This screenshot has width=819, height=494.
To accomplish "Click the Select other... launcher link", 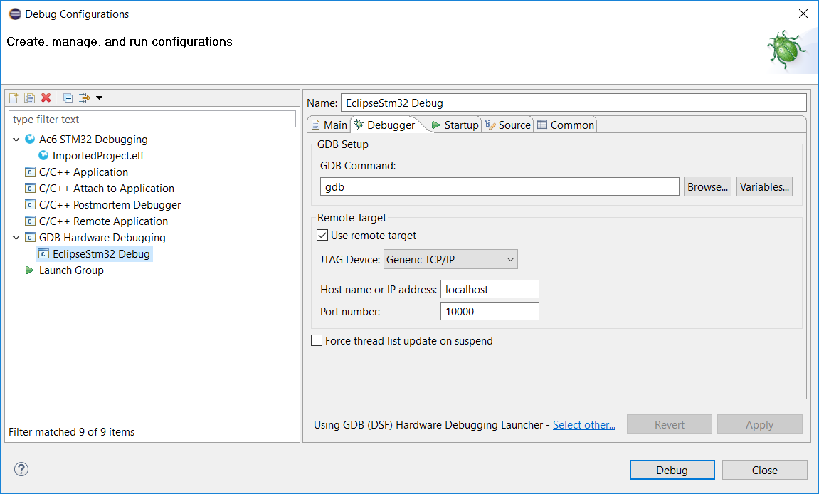I will [x=584, y=424].
